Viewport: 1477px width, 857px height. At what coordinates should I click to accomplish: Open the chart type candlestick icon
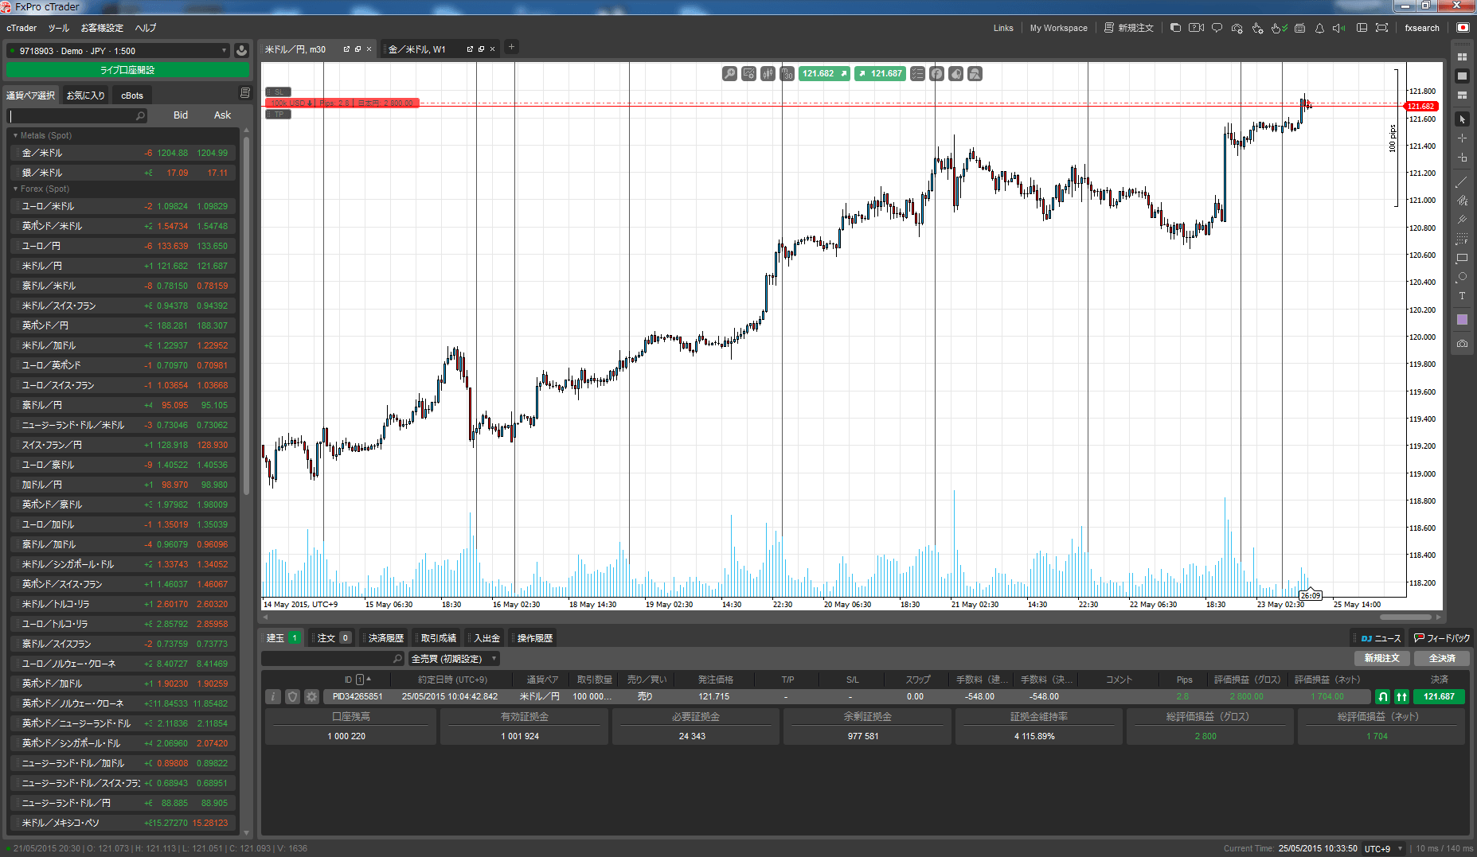(768, 74)
